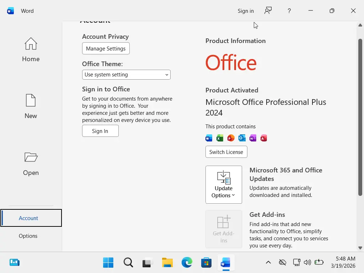The width and height of the screenshot is (364, 273).
Task: Click the PowerPoint icon under This product contains
Action: pyautogui.click(x=231, y=138)
